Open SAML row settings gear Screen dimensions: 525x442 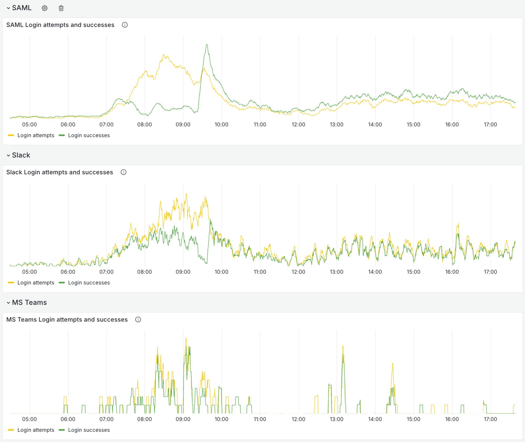(45, 8)
